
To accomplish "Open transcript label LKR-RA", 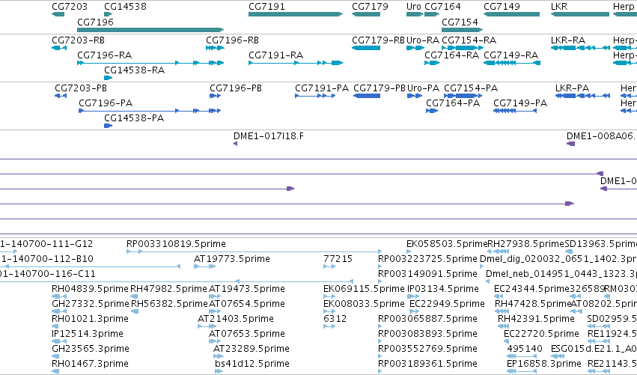I will tap(568, 40).
